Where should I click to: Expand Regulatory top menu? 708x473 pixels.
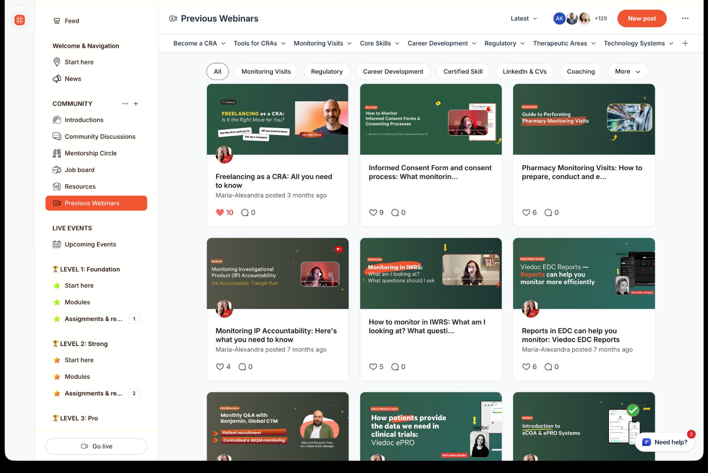505,43
